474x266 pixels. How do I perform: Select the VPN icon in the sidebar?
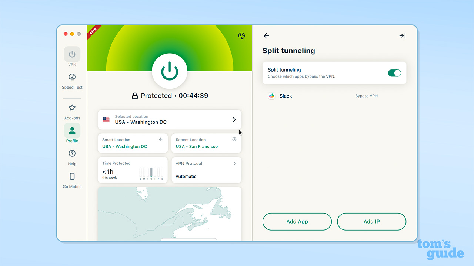[72, 54]
